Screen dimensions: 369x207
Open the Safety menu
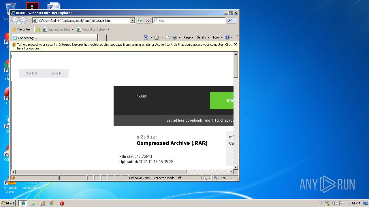pos(203,37)
